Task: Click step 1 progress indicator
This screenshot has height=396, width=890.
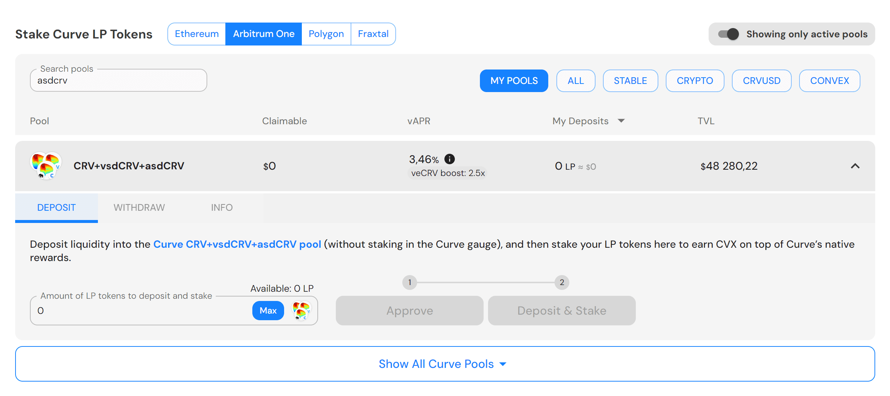Action: pos(409,282)
